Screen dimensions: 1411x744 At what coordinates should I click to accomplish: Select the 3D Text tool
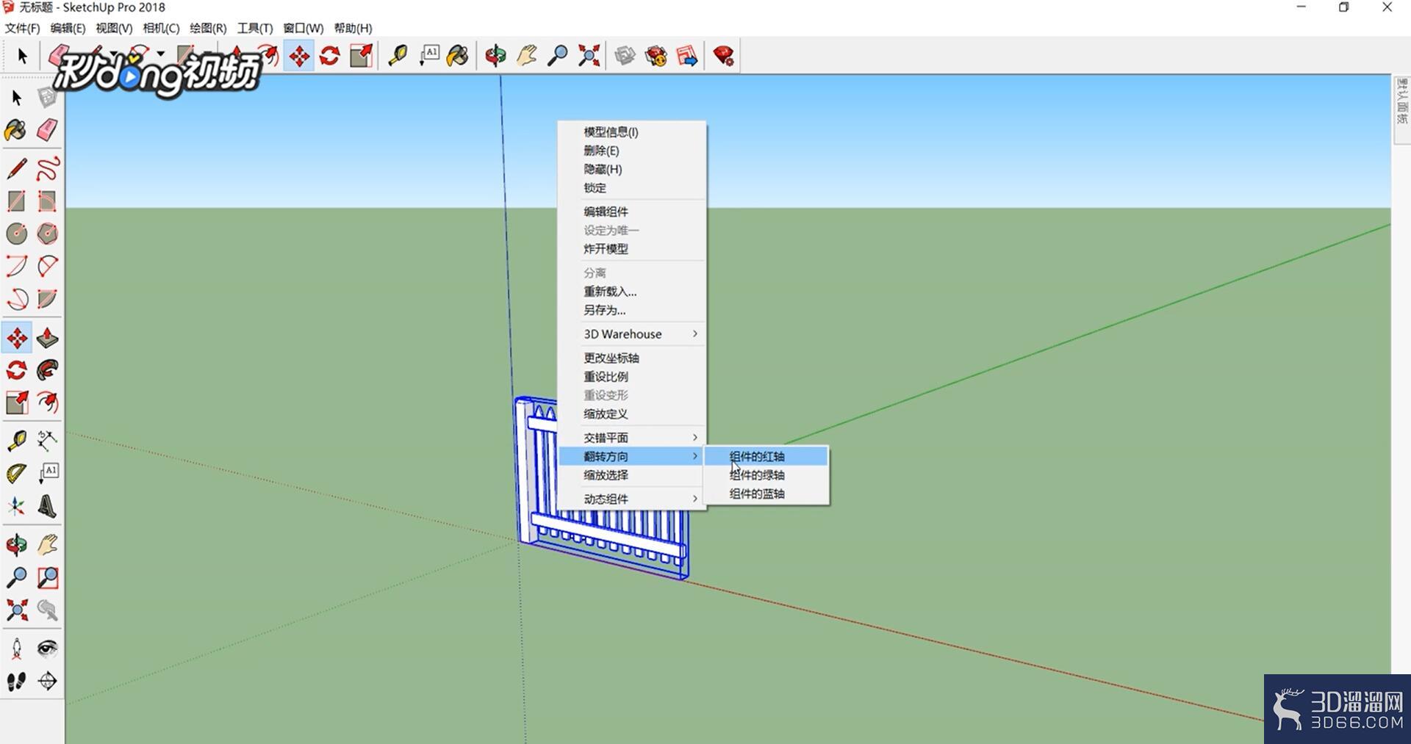click(x=47, y=506)
